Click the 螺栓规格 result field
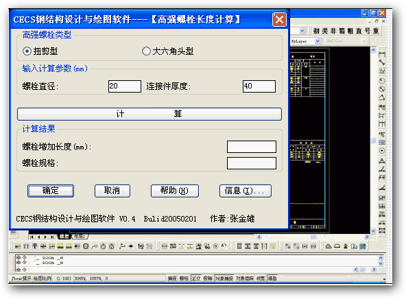This screenshot has width=406, height=299. (x=252, y=163)
